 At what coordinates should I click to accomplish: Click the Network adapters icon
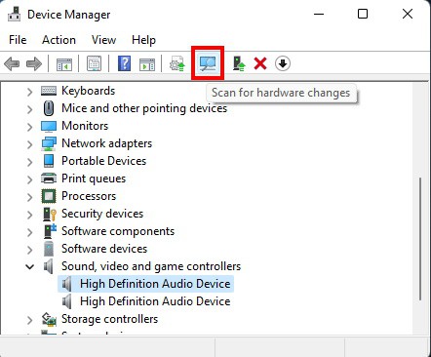[x=49, y=143]
